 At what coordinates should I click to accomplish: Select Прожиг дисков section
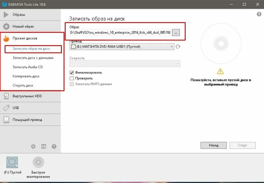click(x=30, y=38)
